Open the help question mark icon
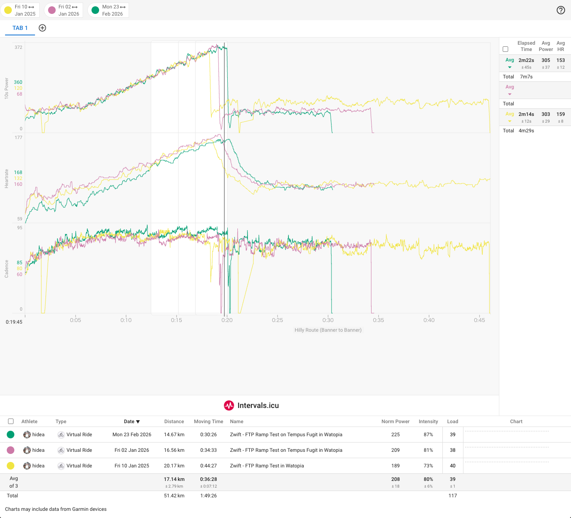The height and width of the screenshot is (518, 571). [560, 10]
